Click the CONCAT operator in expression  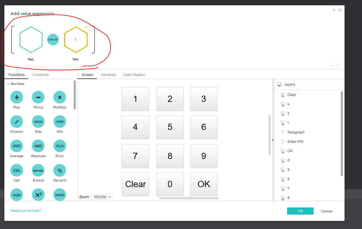click(x=53, y=40)
